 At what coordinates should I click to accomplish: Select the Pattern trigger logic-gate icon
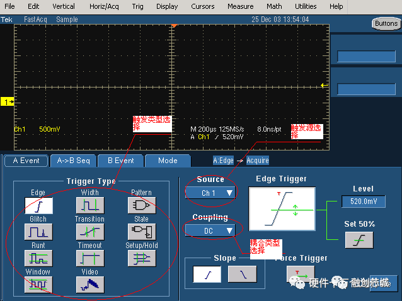[x=142, y=205]
